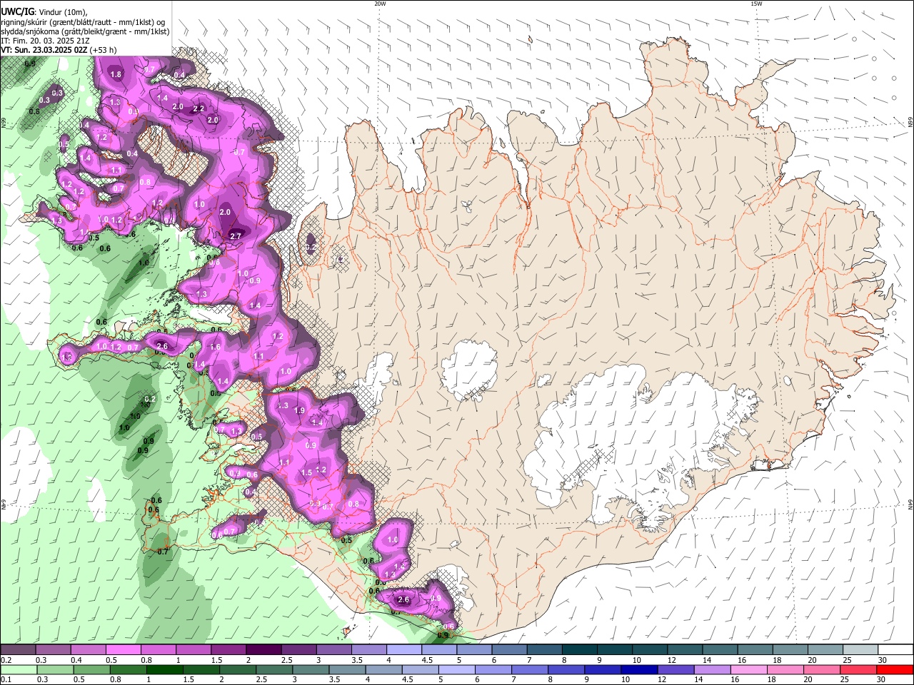Pick upper legend swatch between 1.5 and 2

[x=228, y=650]
